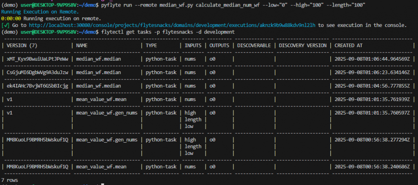Click MM8KuoLF9BMRH5bWskuf1Q version in gen_nums row

coord(37,140)
